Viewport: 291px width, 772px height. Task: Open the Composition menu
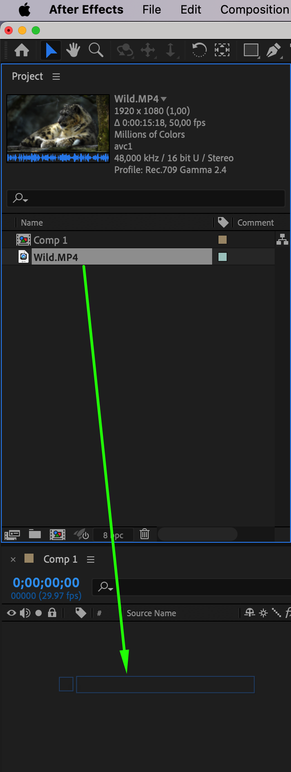255,10
